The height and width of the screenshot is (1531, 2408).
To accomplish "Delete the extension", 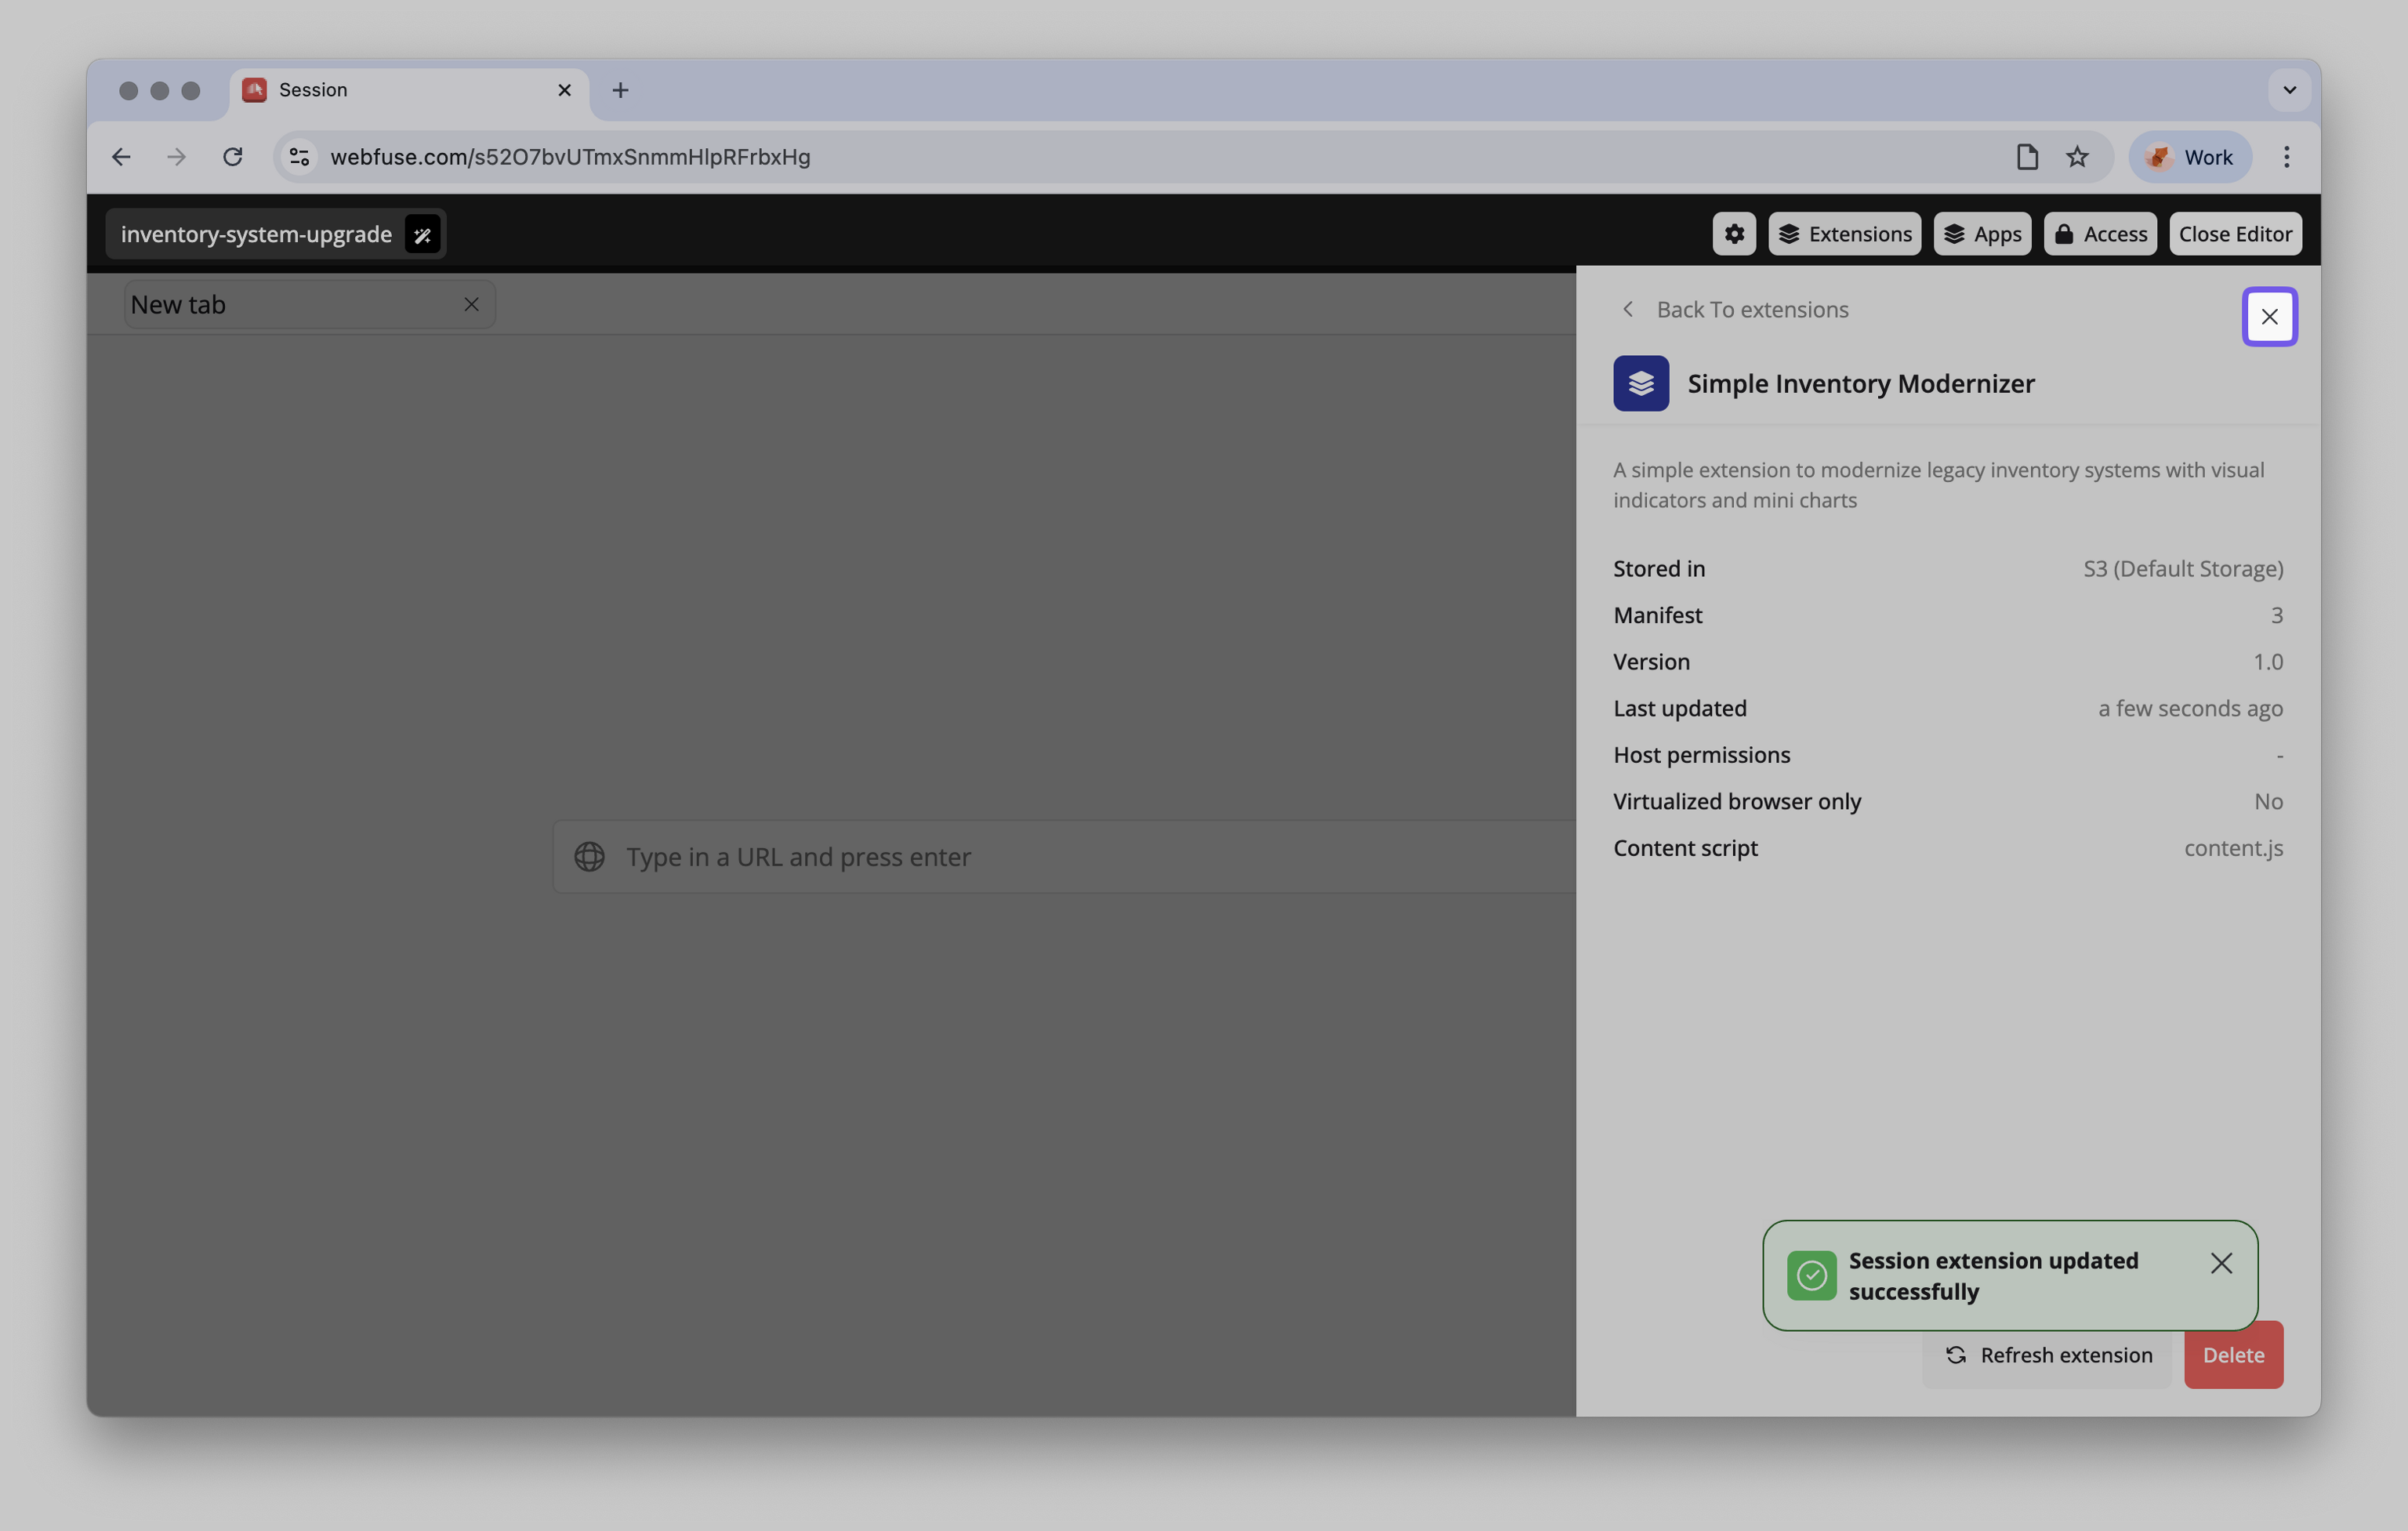I will pos(2233,1355).
